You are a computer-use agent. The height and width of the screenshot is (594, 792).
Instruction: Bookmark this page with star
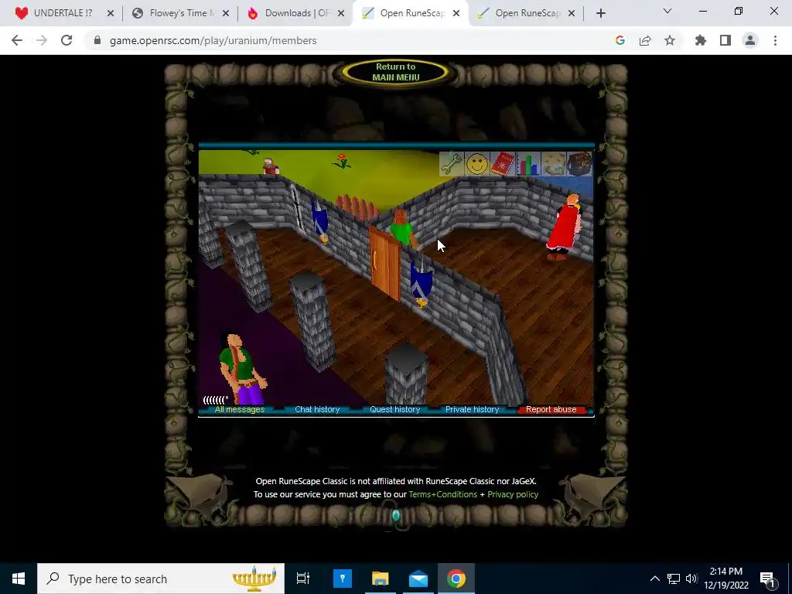pos(670,40)
